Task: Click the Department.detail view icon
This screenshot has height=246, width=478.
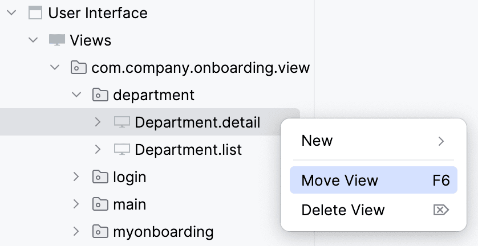Action: 122,122
